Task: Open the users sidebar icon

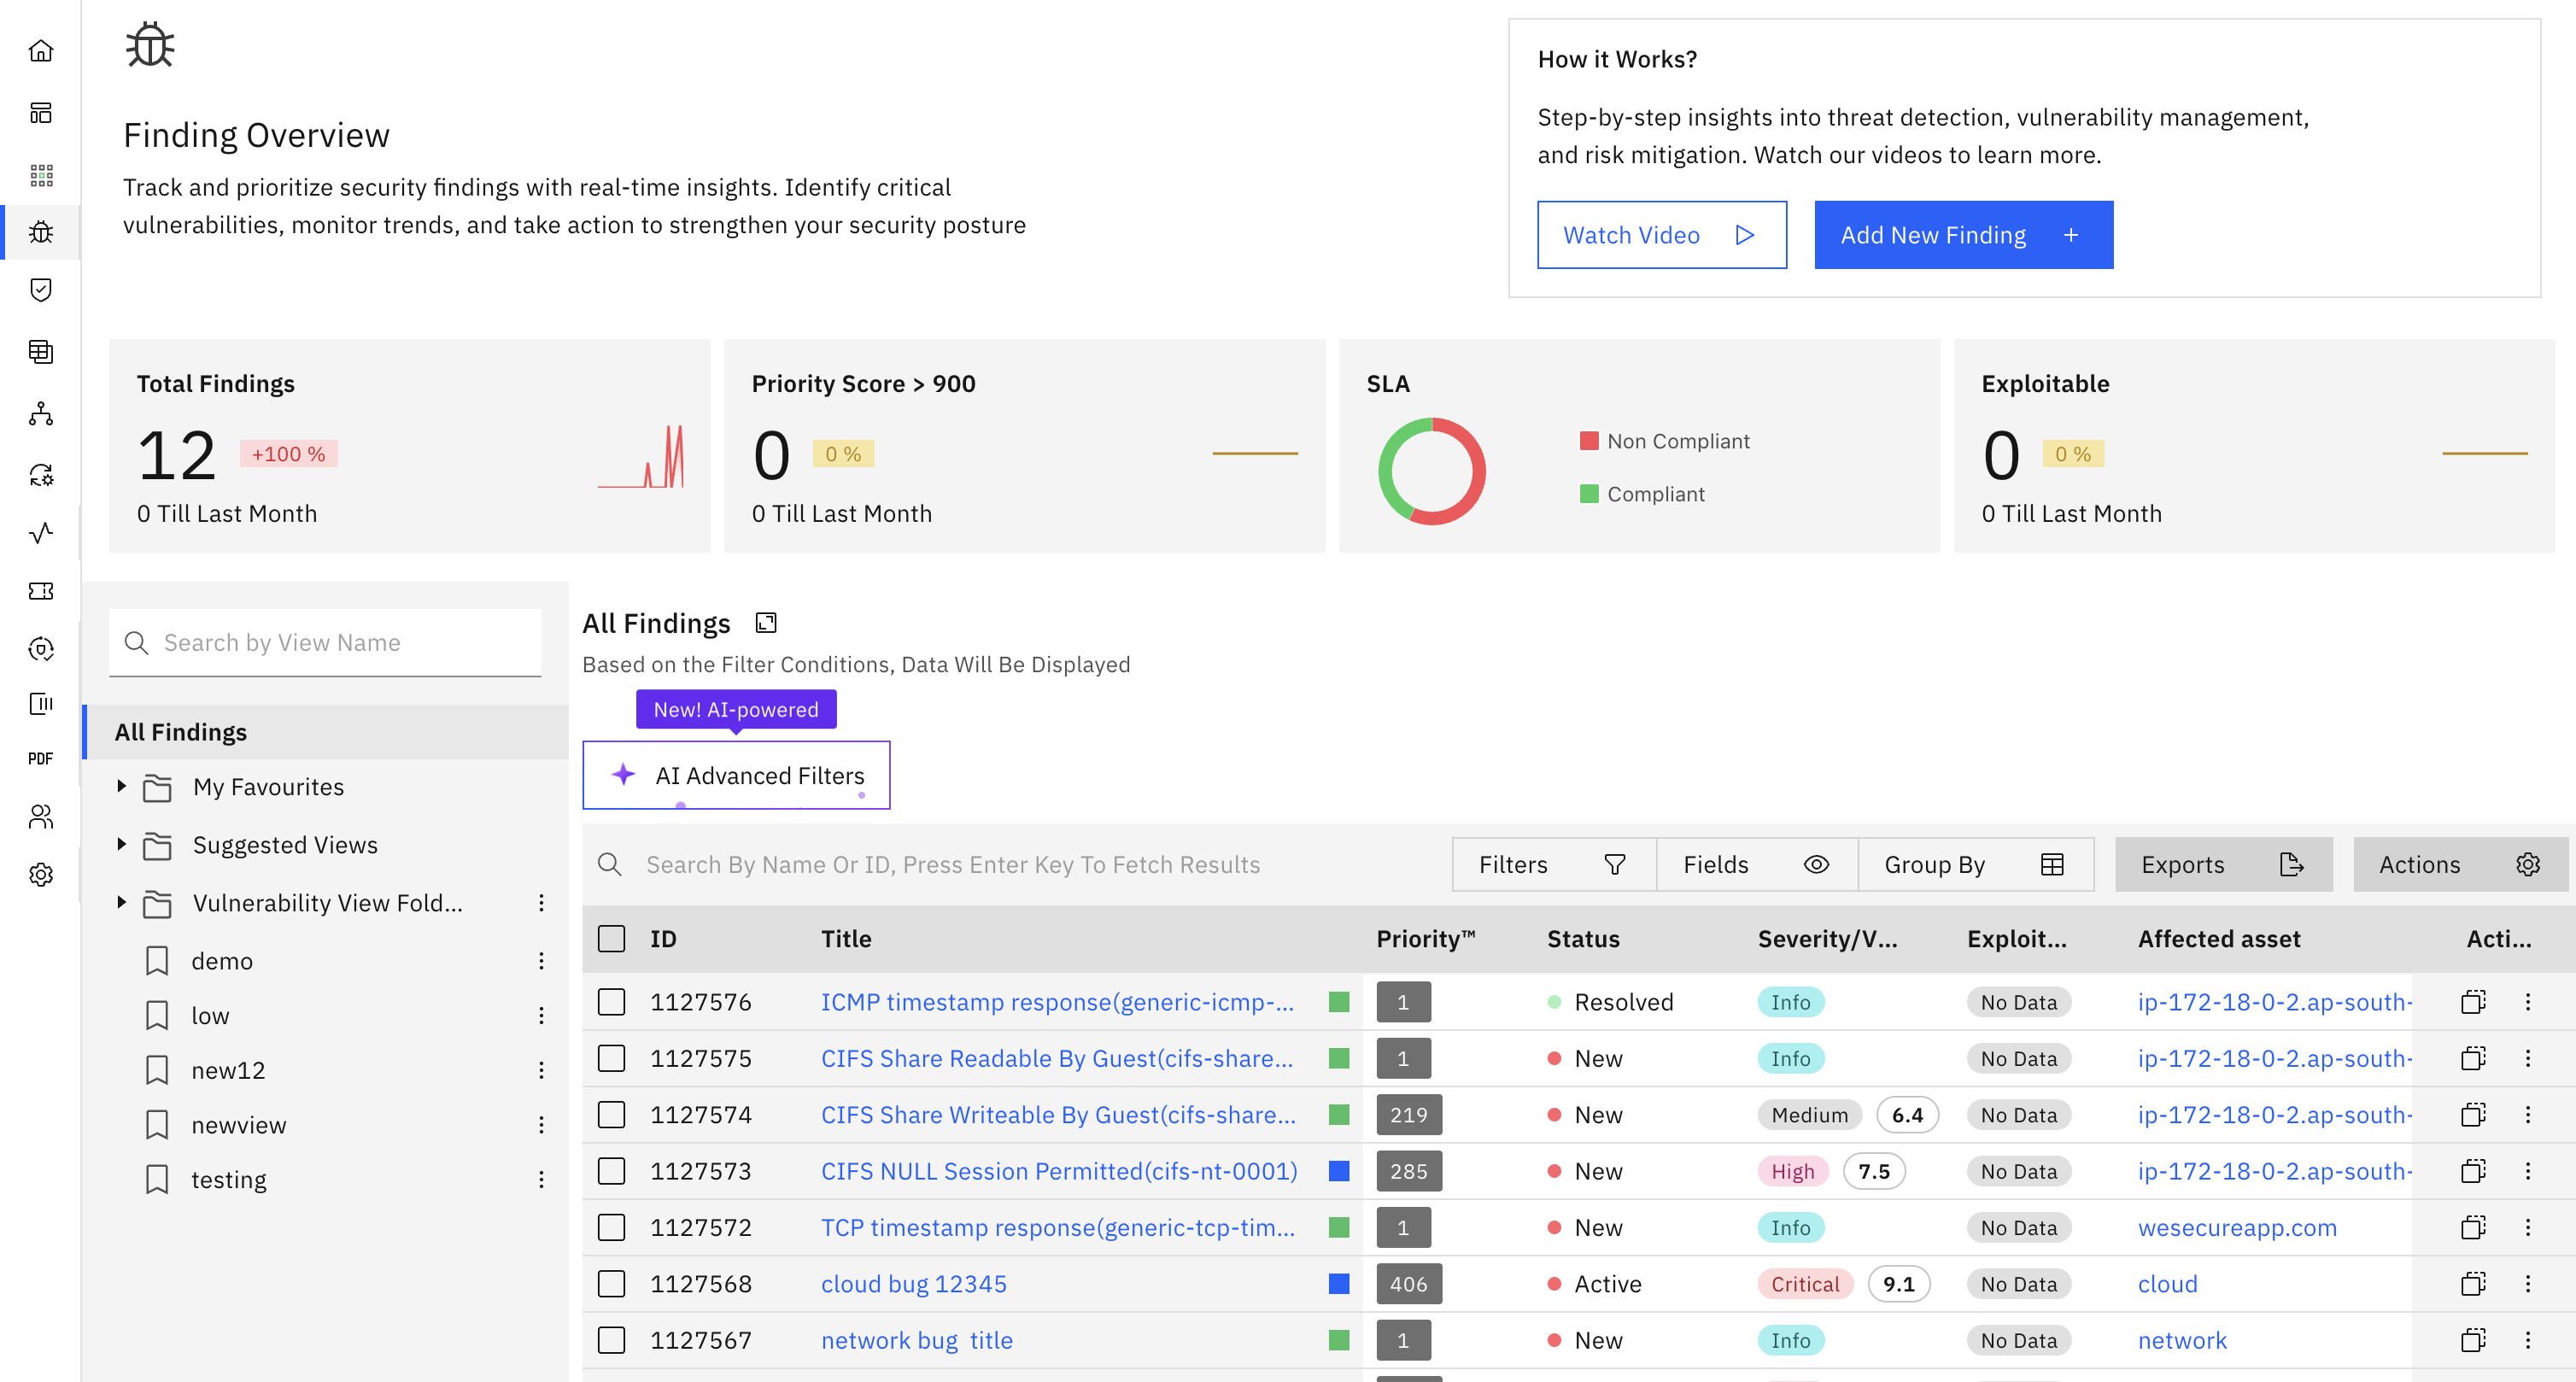Action: click(41, 817)
